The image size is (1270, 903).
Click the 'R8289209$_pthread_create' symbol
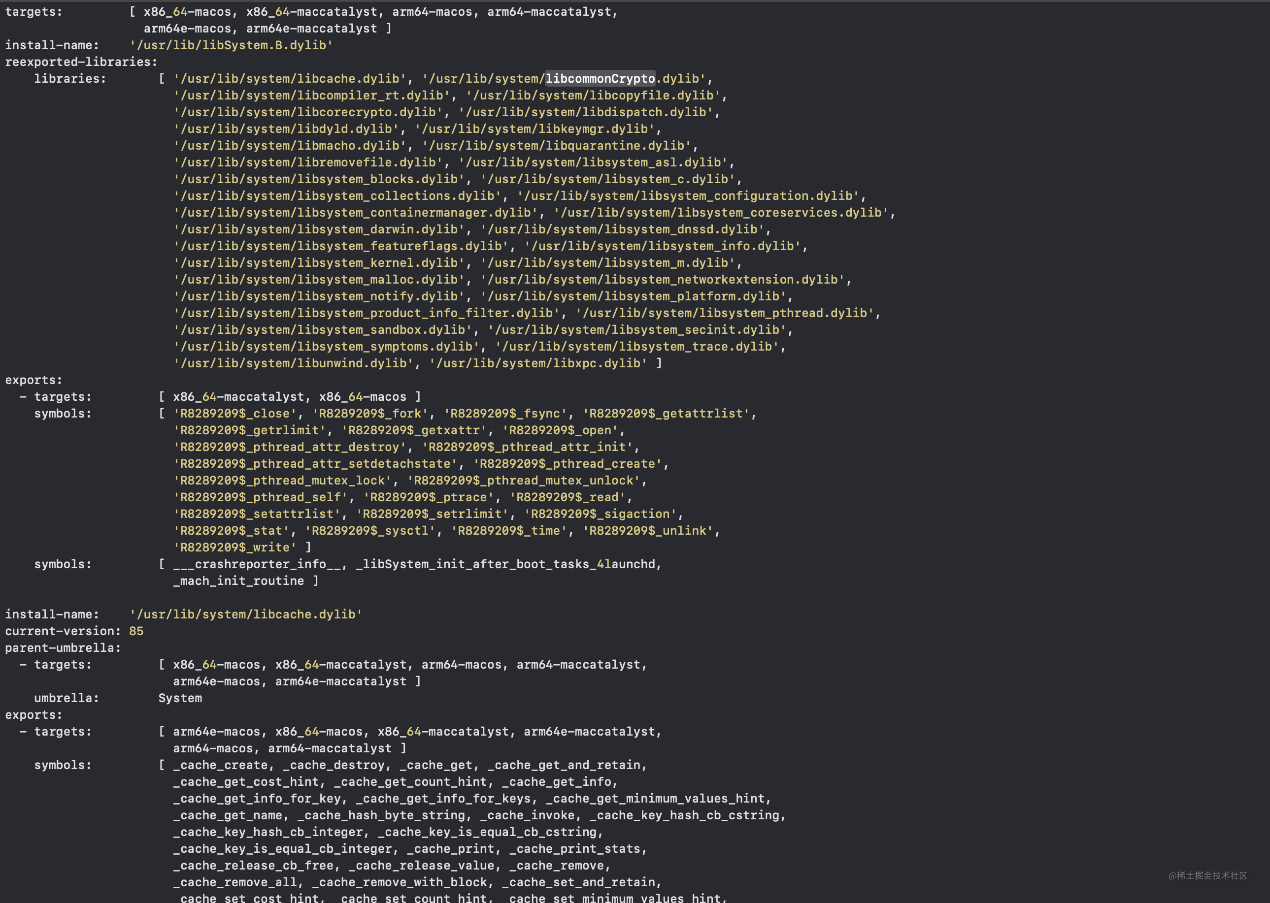568,463
